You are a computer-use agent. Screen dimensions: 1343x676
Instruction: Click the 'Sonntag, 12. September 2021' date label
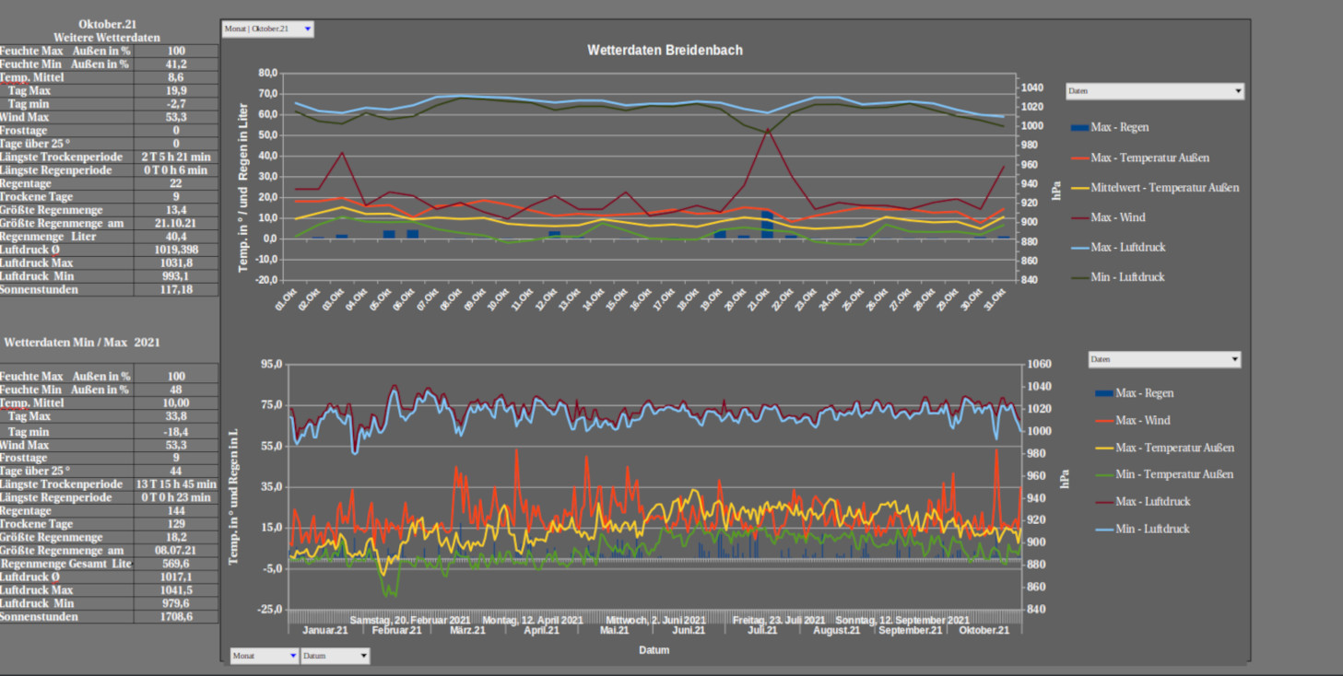click(x=902, y=620)
